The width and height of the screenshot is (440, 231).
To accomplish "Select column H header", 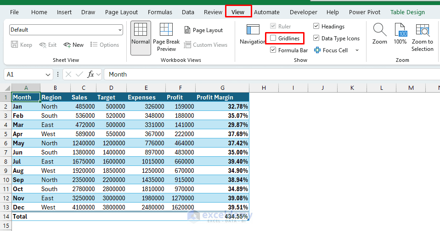I will [264, 88].
